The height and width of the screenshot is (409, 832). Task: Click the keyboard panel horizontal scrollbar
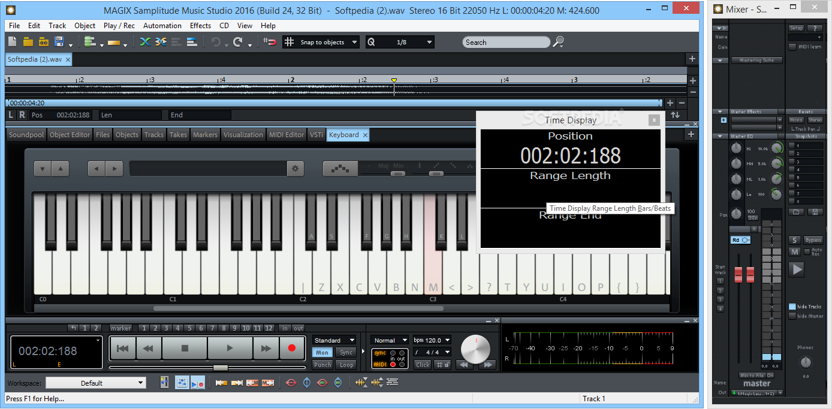pos(299,308)
